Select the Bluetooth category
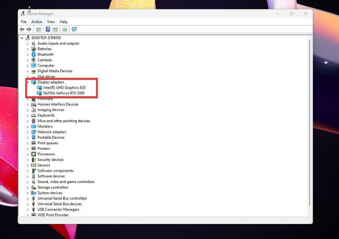339x239 pixels. pyautogui.click(x=46, y=54)
